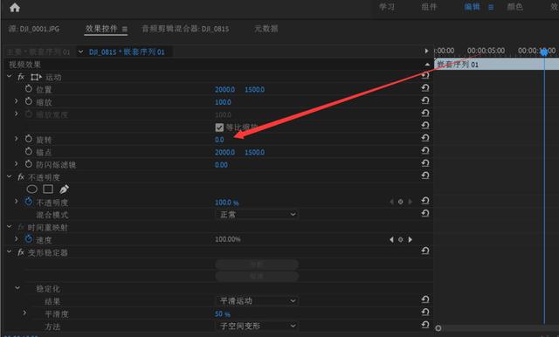Screen dimensions: 559x337
Task: Add keyframe for 速度
Action: click(x=400, y=239)
